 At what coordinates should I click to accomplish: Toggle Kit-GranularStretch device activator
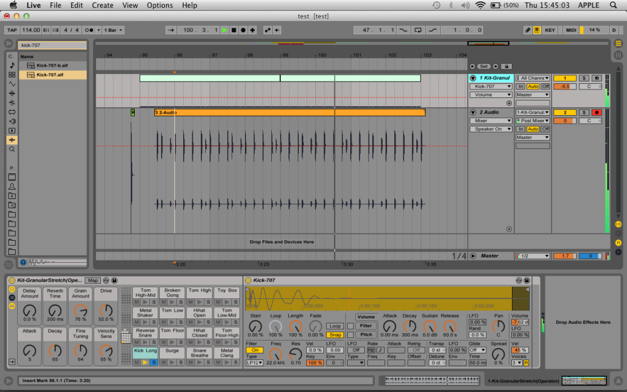[x=12, y=281]
